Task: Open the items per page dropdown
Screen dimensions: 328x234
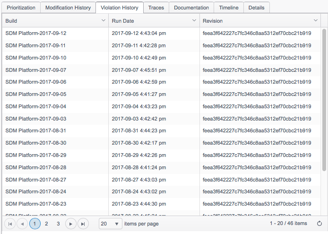Action: pyautogui.click(x=111, y=224)
